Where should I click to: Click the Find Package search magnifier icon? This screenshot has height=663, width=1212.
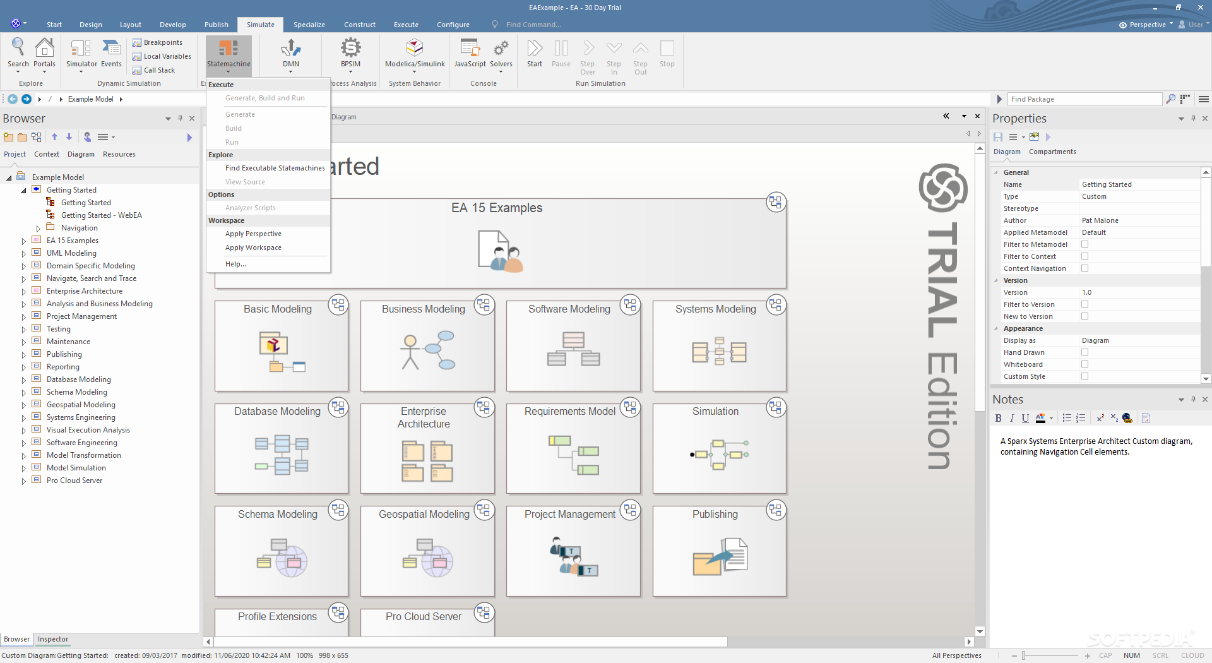(1170, 99)
